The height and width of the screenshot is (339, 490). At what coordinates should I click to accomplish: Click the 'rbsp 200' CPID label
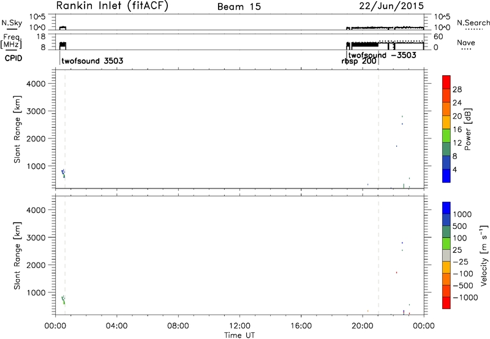click(359, 61)
